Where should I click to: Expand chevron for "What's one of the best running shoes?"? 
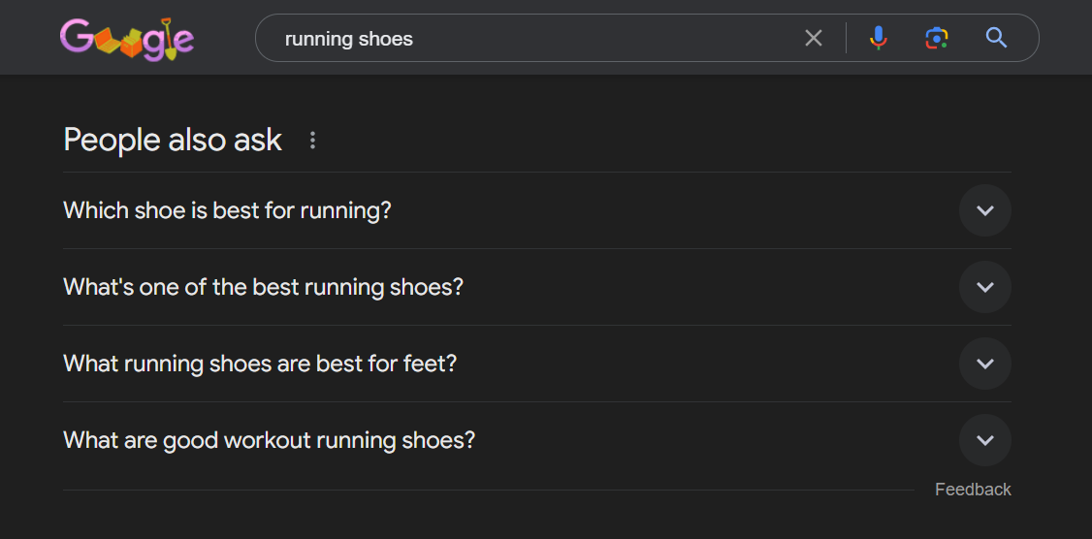coord(984,287)
